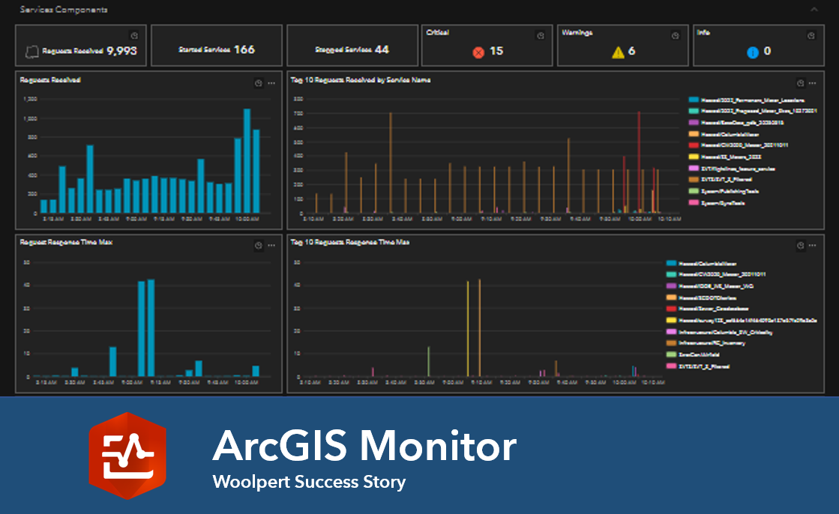Toggle teal legend swatch in Requests by Service Name
This screenshot has height=514, width=839.
pyautogui.click(x=694, y=111)
